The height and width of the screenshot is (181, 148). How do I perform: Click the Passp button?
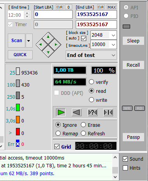(133, 137)
